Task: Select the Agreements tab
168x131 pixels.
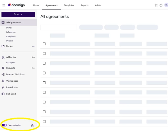Action: tap(52, 5)
